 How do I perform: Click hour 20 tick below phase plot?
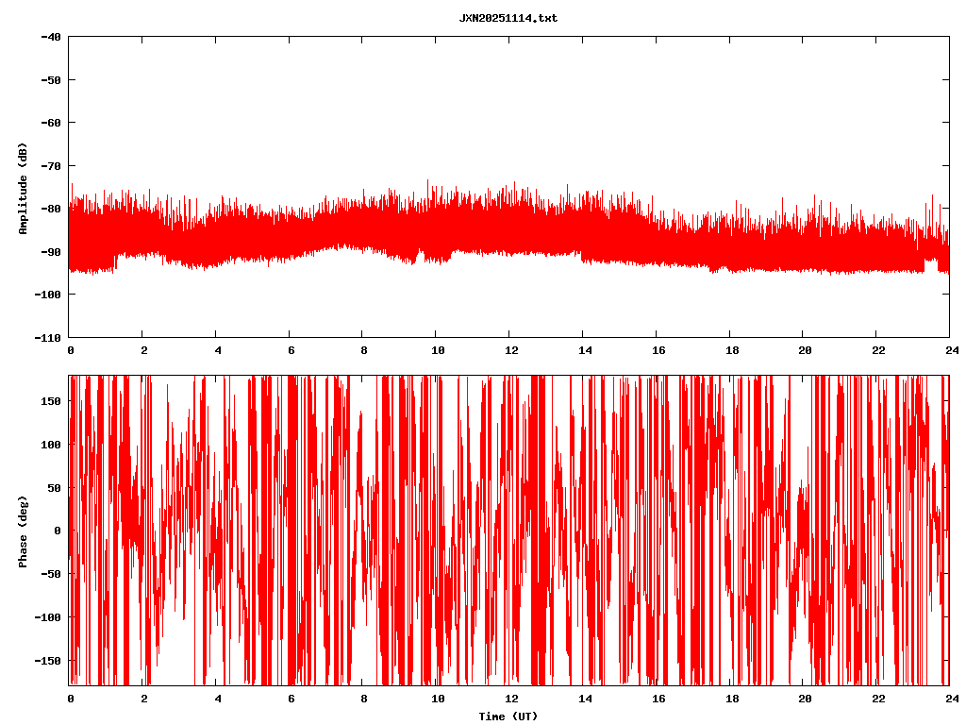click(x=804, y=699)
